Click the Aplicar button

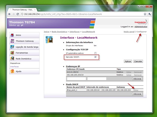coord(128,61)
